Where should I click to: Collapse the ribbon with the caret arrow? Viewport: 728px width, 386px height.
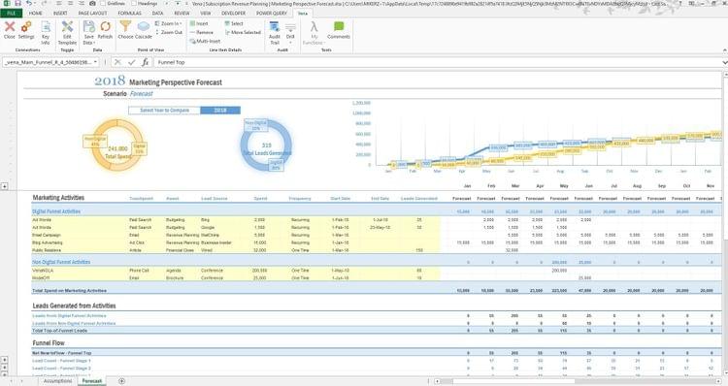click(x=724, y=50)
